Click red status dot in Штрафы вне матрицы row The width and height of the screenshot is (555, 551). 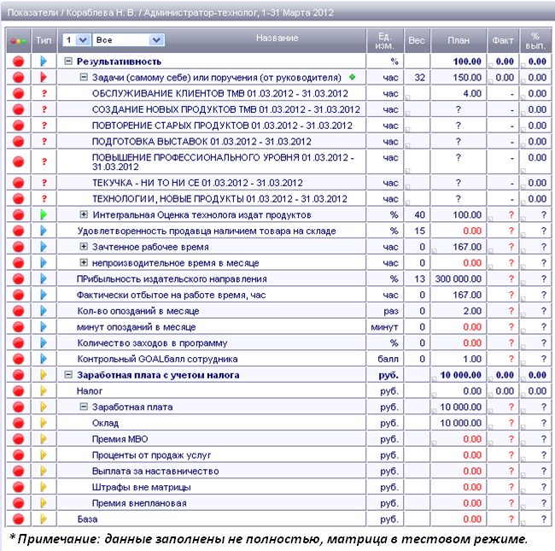coord(19,487)
